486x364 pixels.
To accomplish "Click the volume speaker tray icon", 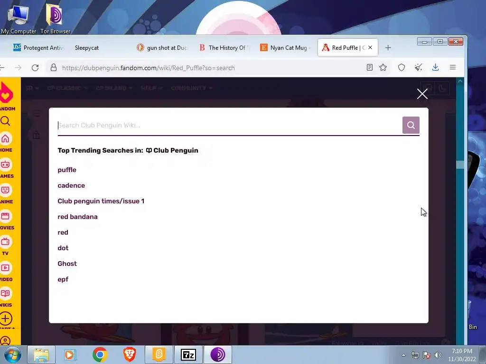I will 438,355.
